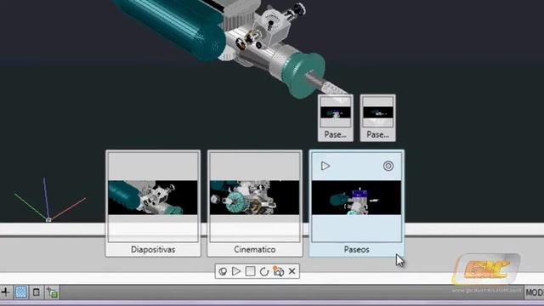Toggle loop playback in ShowMotion toolbar
The width and height of the screenshot is (544, 306).
(264, 271)
